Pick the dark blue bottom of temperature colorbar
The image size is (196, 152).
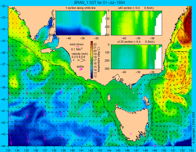(x=92, y=77)
